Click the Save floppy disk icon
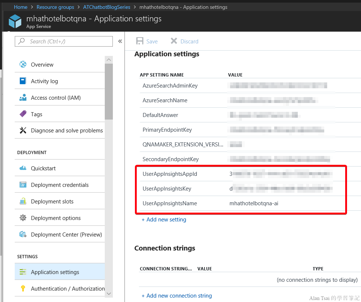The height and width of the screenshot is (302, 361). 140,41
